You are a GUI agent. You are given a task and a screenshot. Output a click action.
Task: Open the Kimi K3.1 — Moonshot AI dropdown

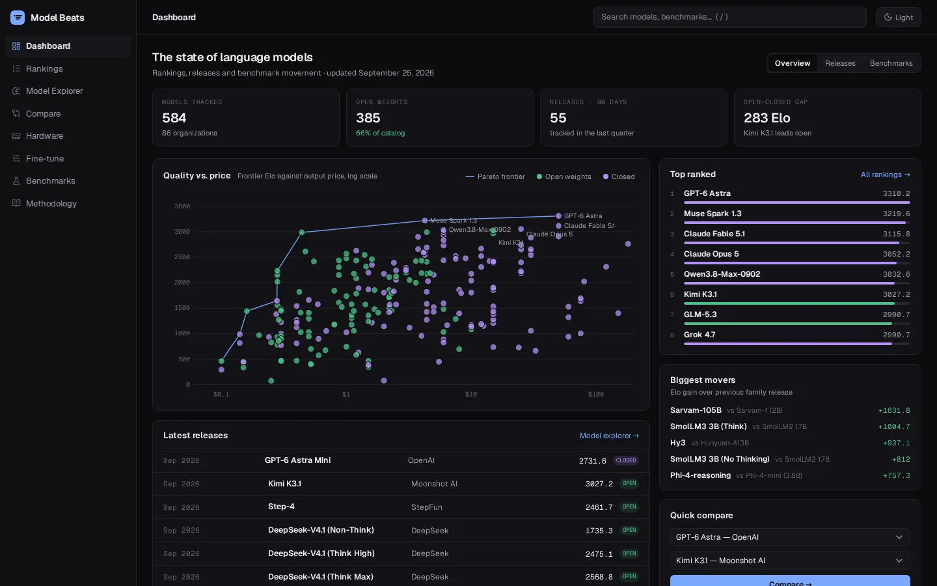click(x=790, y=561)
